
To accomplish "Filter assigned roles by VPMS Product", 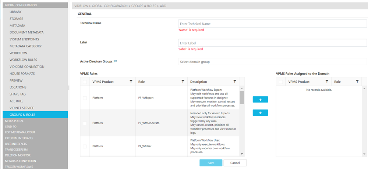I will [326, 82].
